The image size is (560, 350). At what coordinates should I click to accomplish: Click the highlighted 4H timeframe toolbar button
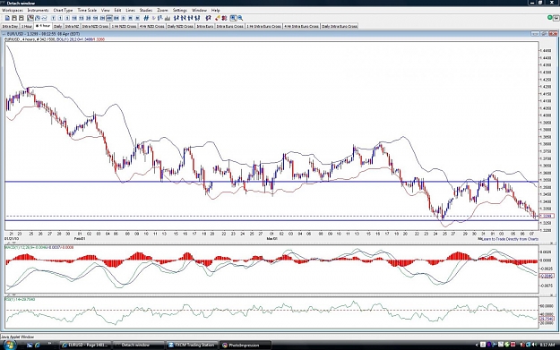click(109, 18)
